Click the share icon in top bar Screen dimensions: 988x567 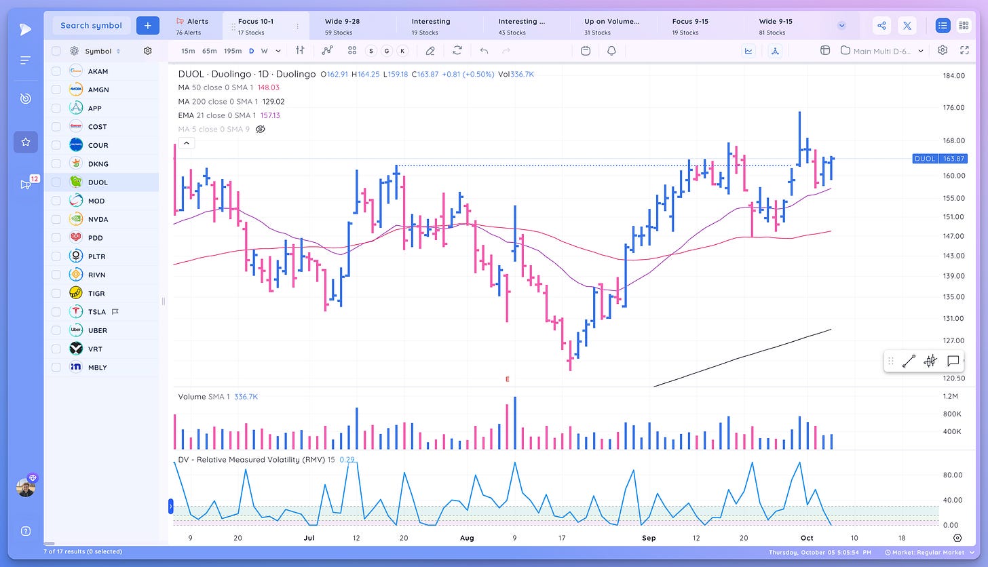pos(881,26)
